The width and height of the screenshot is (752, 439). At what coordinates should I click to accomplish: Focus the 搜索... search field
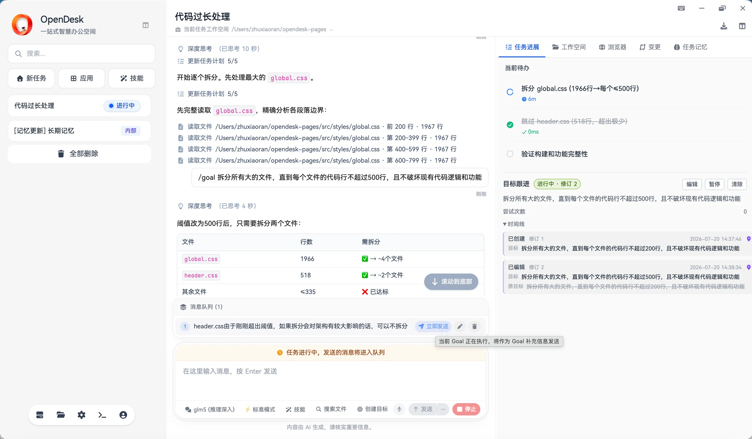tap(82, 54)
